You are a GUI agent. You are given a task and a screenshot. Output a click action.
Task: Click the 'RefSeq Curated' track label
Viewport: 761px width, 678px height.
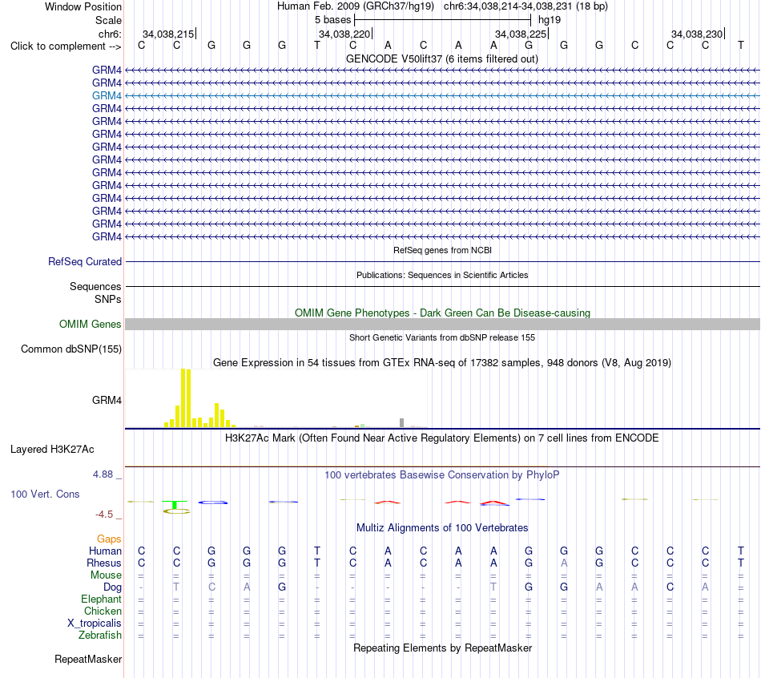pos(84,261)
